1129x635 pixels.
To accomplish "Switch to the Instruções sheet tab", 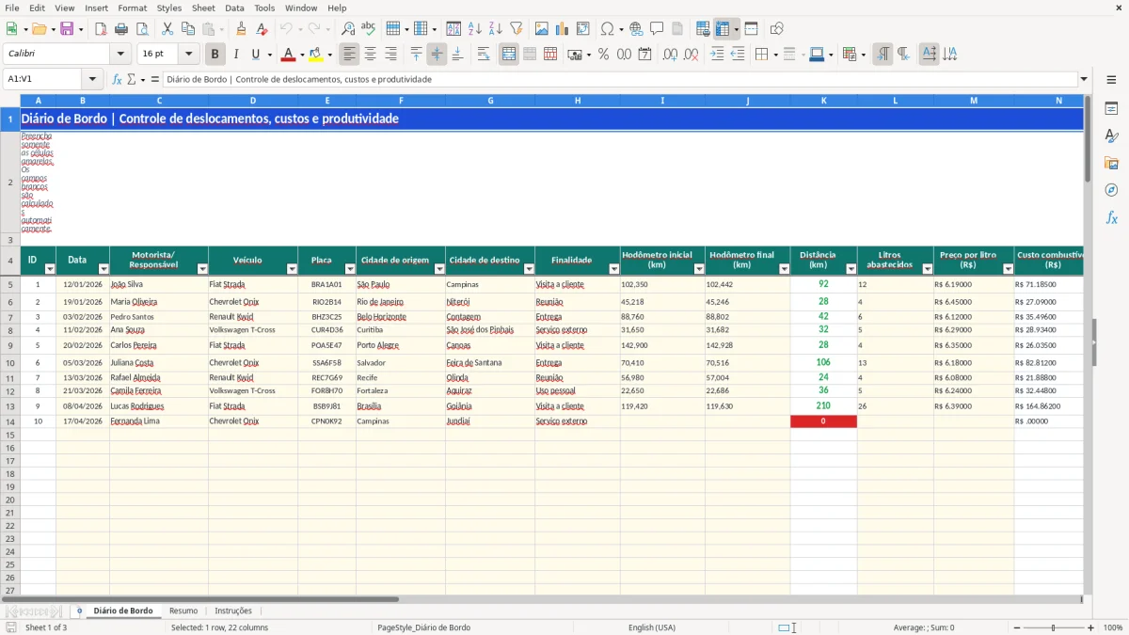I will [233, 611].
